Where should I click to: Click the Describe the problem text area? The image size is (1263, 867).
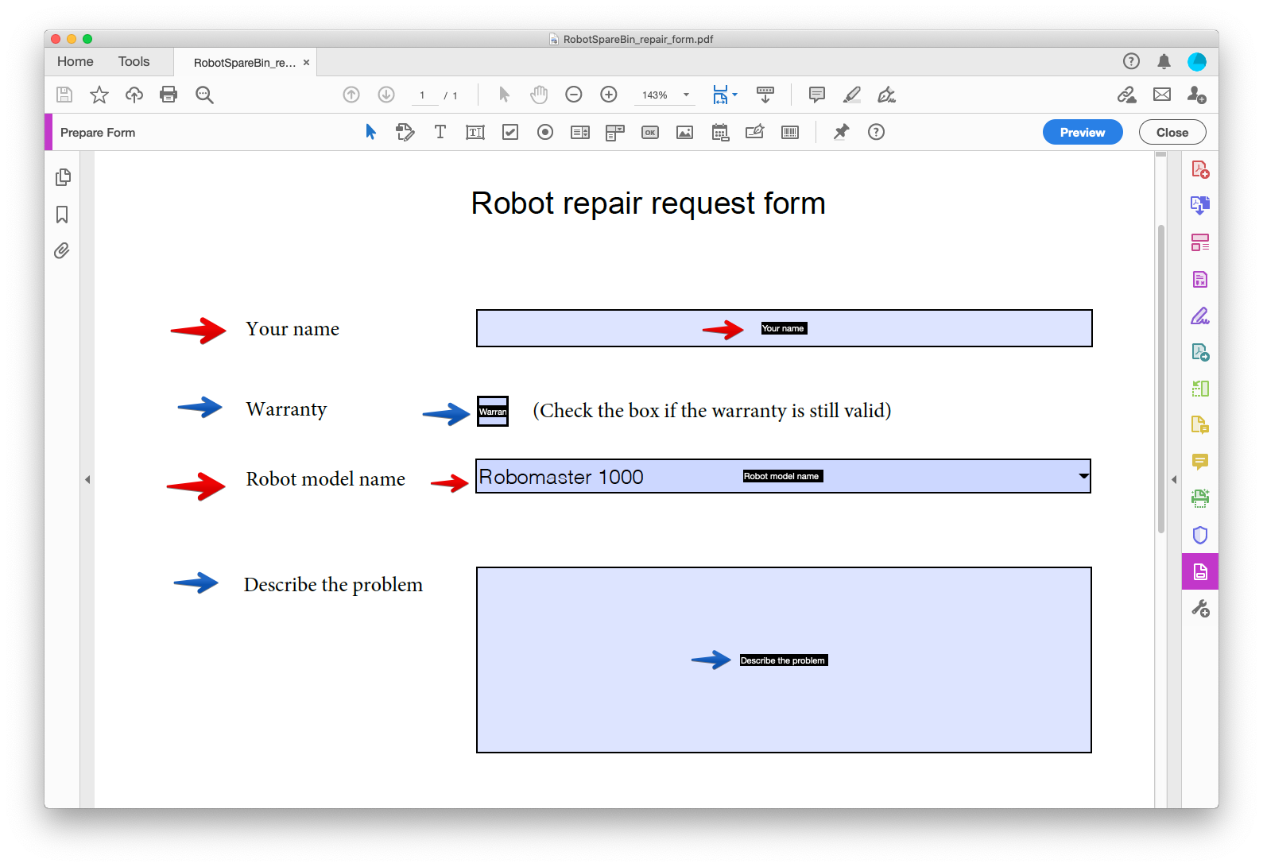[784, 660]
